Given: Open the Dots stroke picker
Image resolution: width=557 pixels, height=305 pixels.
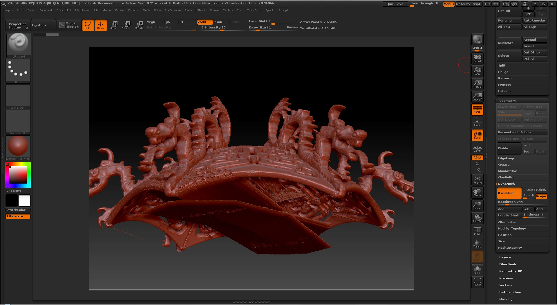Looking at the screenshot, I should pyautogui.click(x=18, y=71).
